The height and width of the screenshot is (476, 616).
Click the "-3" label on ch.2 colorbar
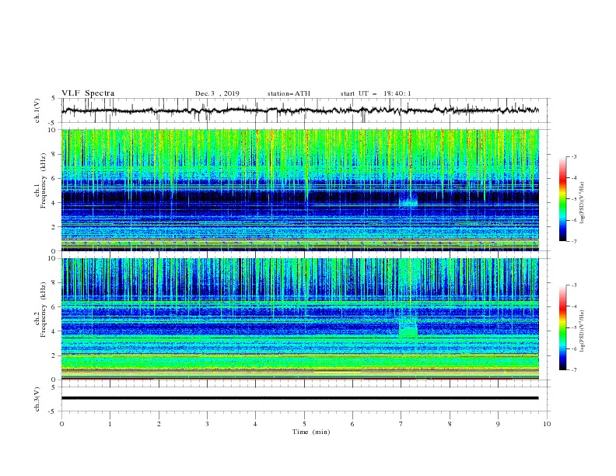(x=574, y=285)
